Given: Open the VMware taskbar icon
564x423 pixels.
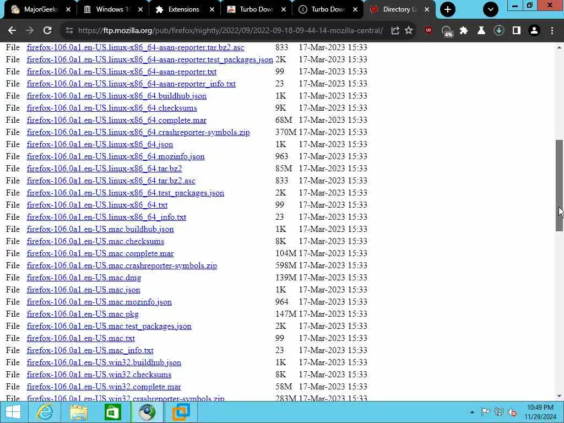Looking at the screenshot, I should [x=181, y=412].
